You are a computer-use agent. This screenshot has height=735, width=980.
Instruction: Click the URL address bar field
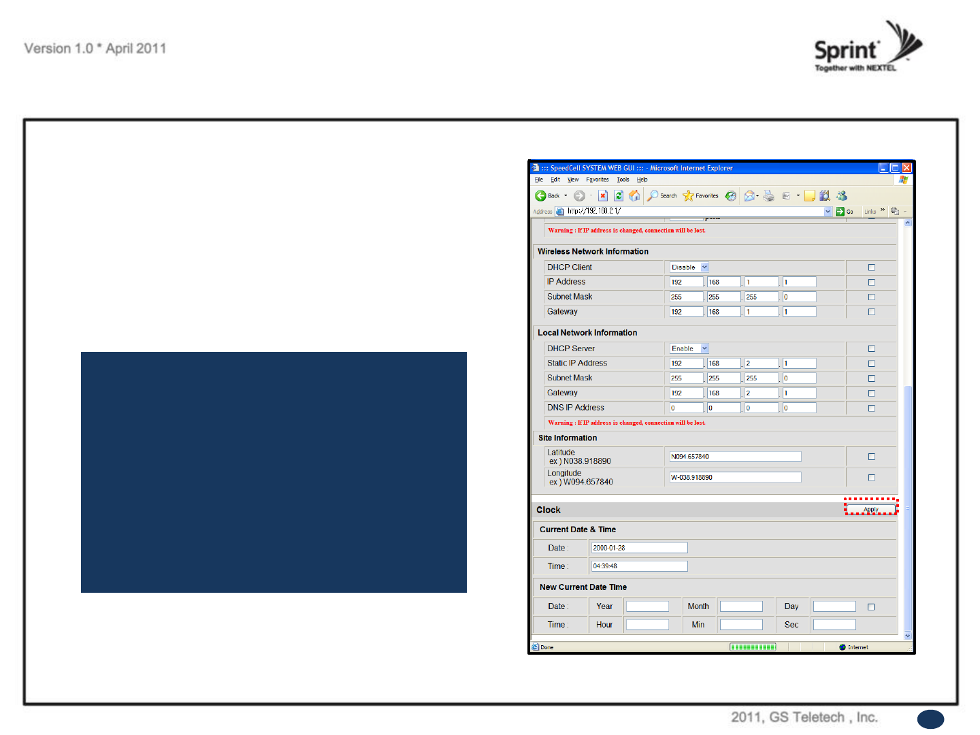(694, 212)
